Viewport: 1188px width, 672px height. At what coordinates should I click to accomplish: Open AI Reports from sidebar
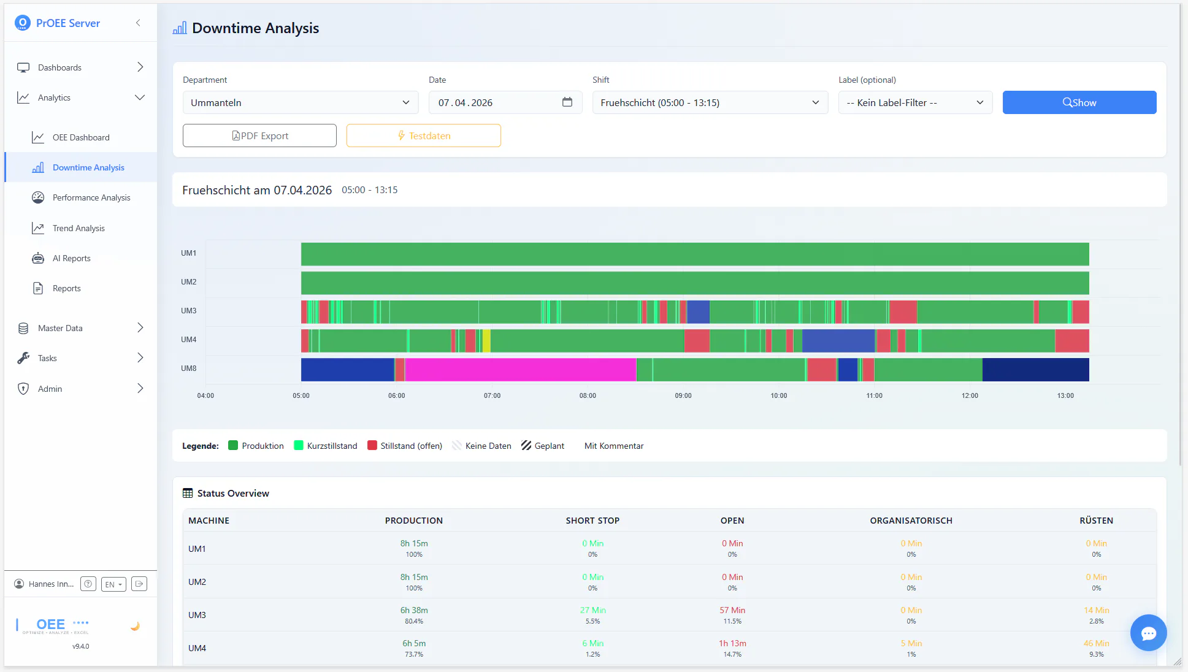pyautogui.click(x=71, y=258)
